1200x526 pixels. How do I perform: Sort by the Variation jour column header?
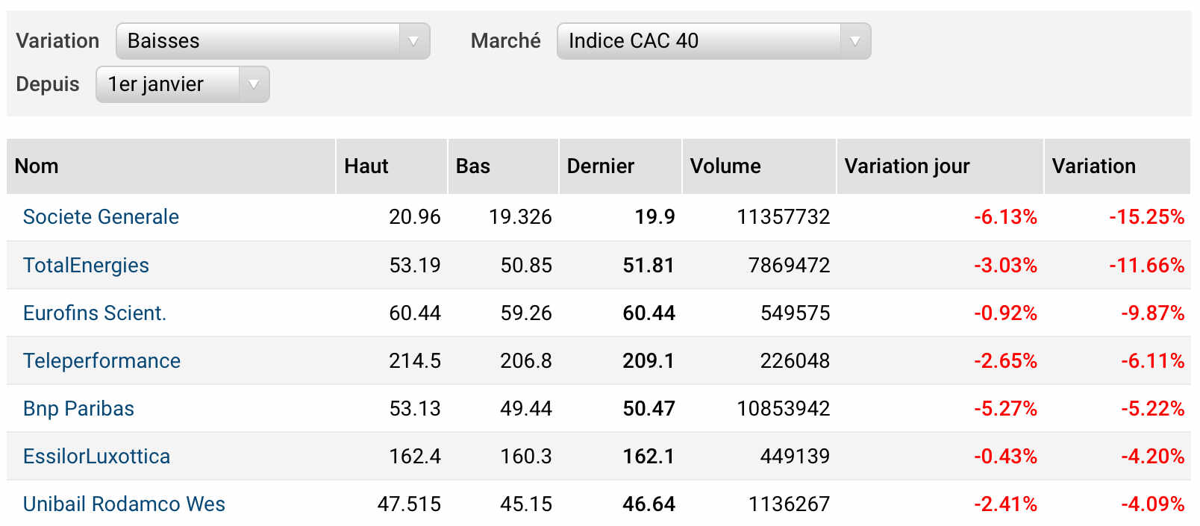pyautogui.click(x=907, y=166)
